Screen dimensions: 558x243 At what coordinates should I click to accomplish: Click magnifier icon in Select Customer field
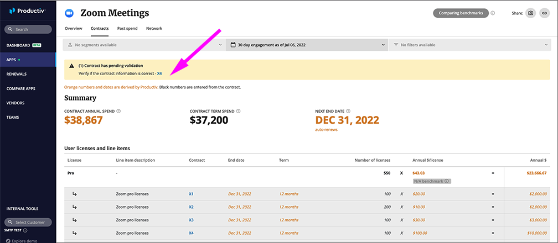[11, 223]
